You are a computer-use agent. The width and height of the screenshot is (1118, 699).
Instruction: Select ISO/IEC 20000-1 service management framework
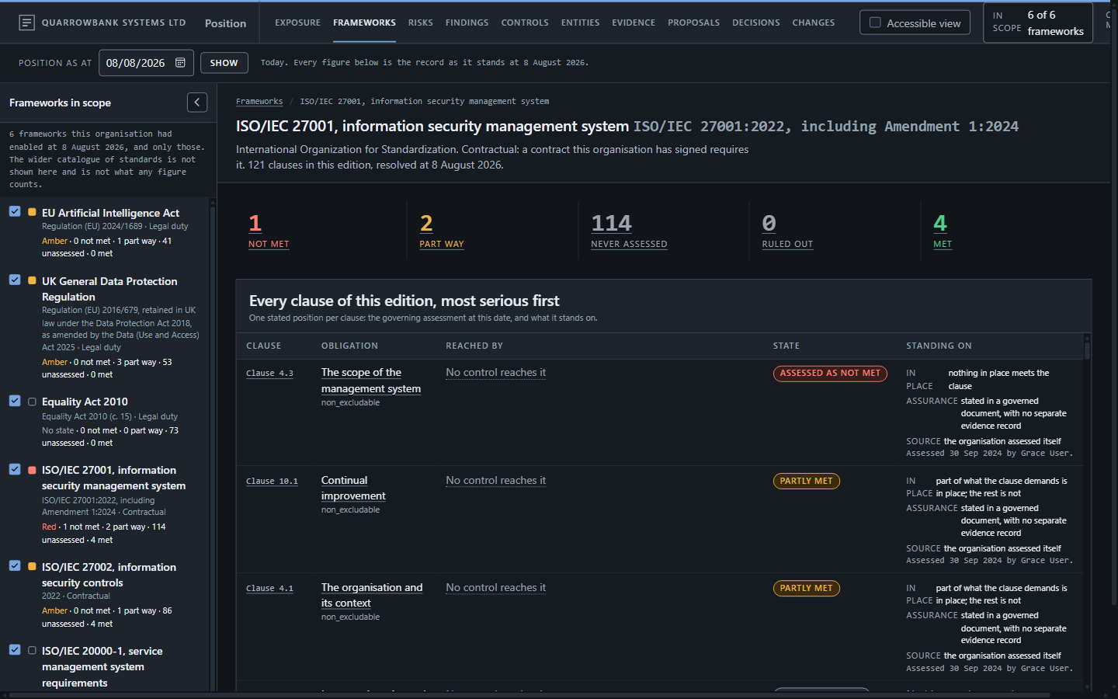coord(102,666)
